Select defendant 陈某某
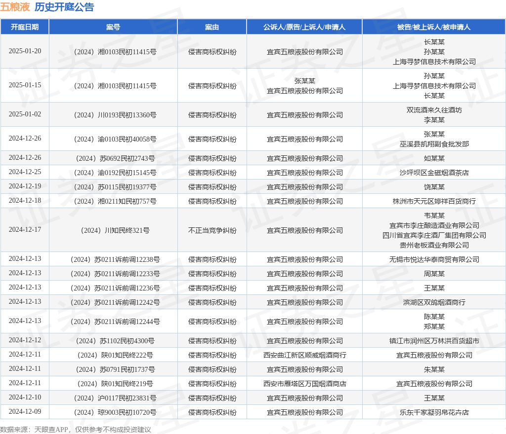The image size is (506, 434). (434, 317)
